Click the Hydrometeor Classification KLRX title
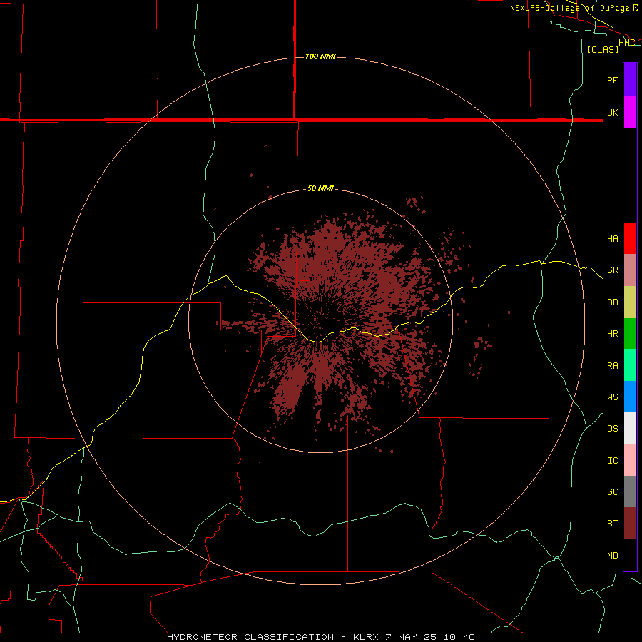Screen dimensions: 642x642 click(x=320, y=637)
